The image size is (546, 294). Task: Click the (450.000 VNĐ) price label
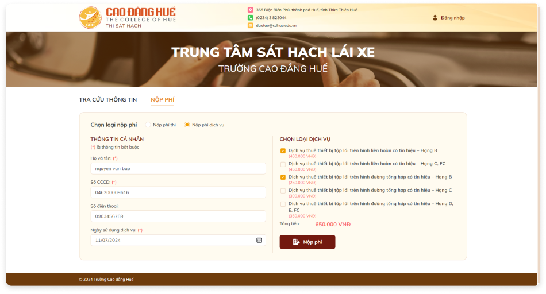tap(302, 169)
